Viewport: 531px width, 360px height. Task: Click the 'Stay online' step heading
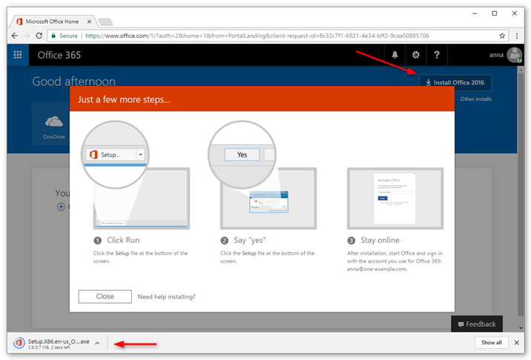click(x=380, y=240)
